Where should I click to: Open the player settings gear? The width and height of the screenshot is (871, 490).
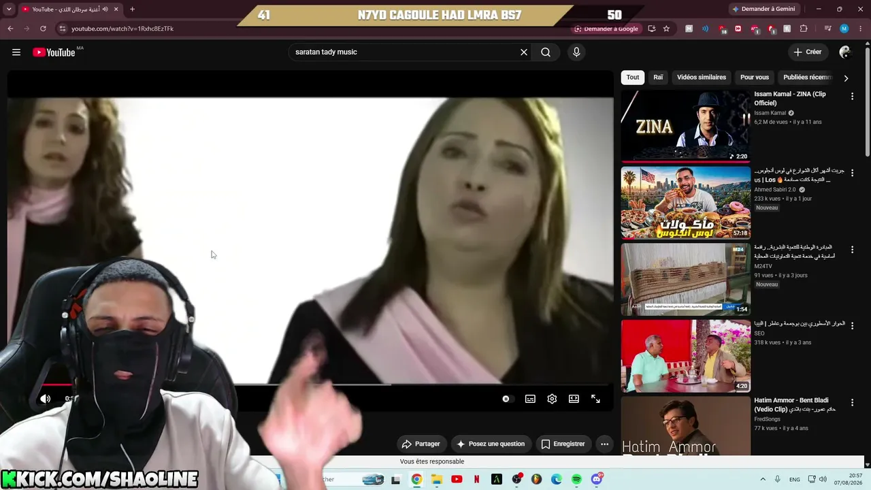click(552, 399)
